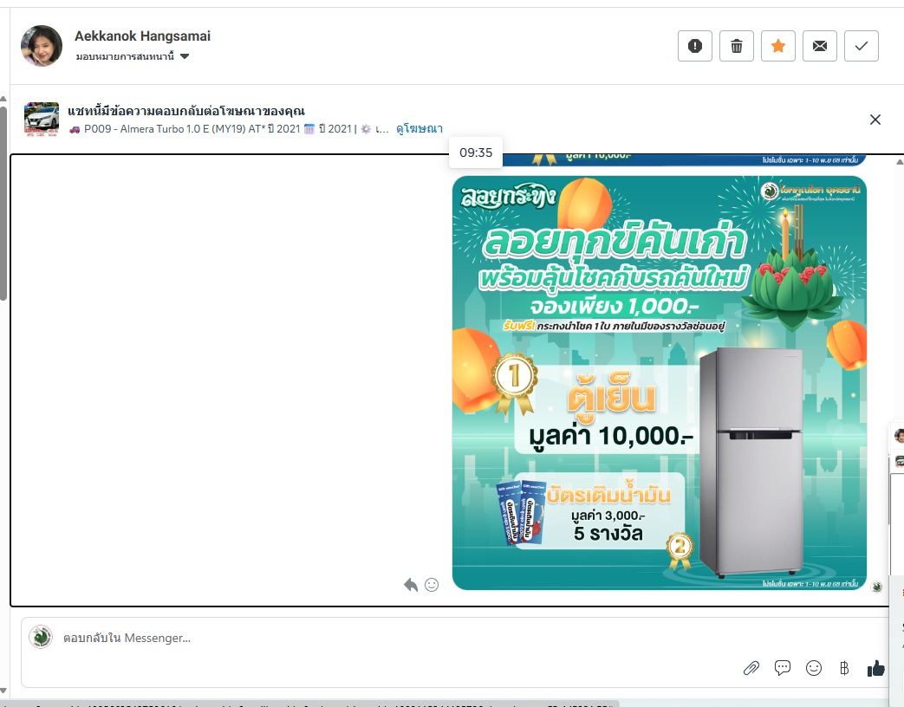Dismiss the ad reply banner
The width and height of the screenshot is (904, 707).
click(875, 120)
